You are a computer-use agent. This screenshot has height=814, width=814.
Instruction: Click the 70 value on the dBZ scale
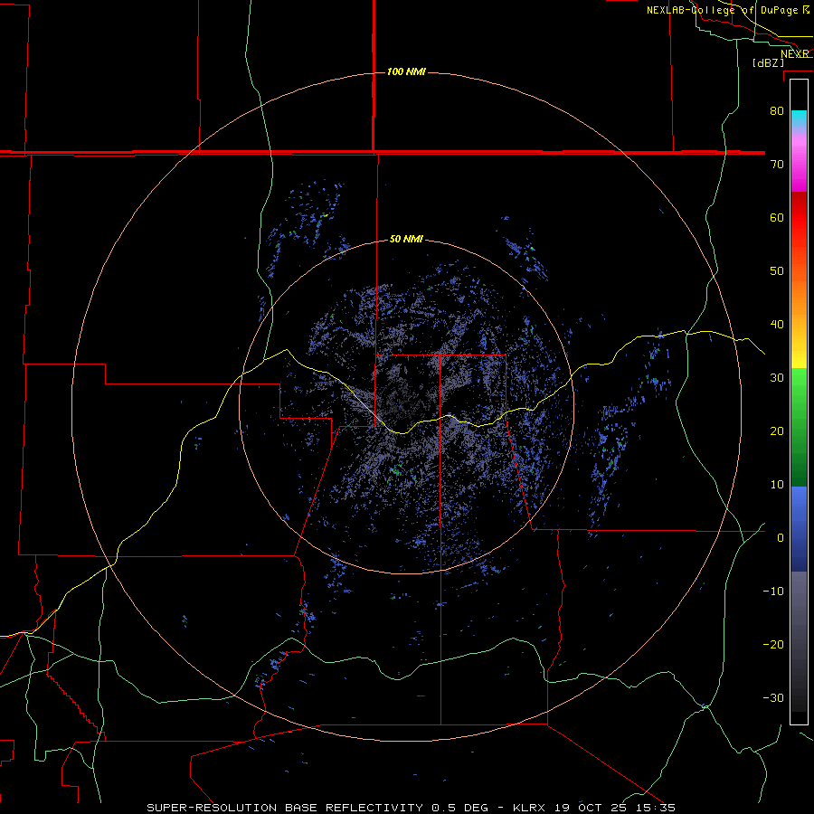(x=777, y=164)
